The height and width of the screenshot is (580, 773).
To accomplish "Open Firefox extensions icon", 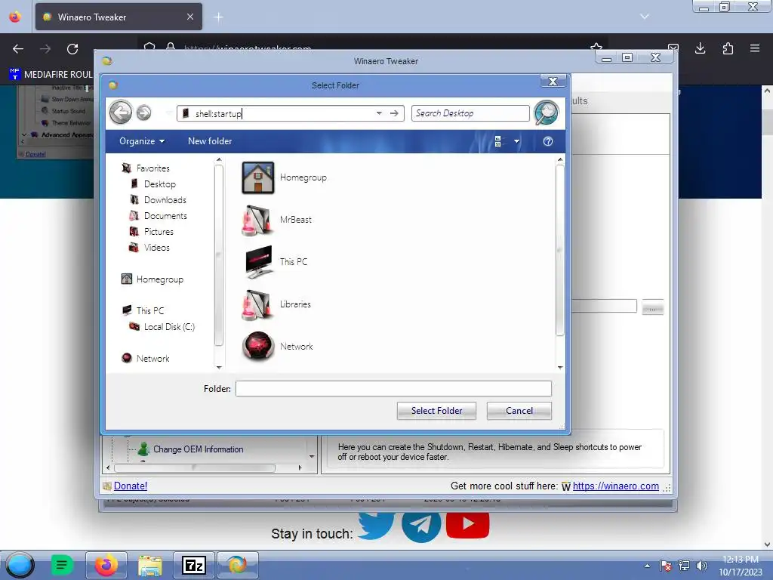I will 728,48.
